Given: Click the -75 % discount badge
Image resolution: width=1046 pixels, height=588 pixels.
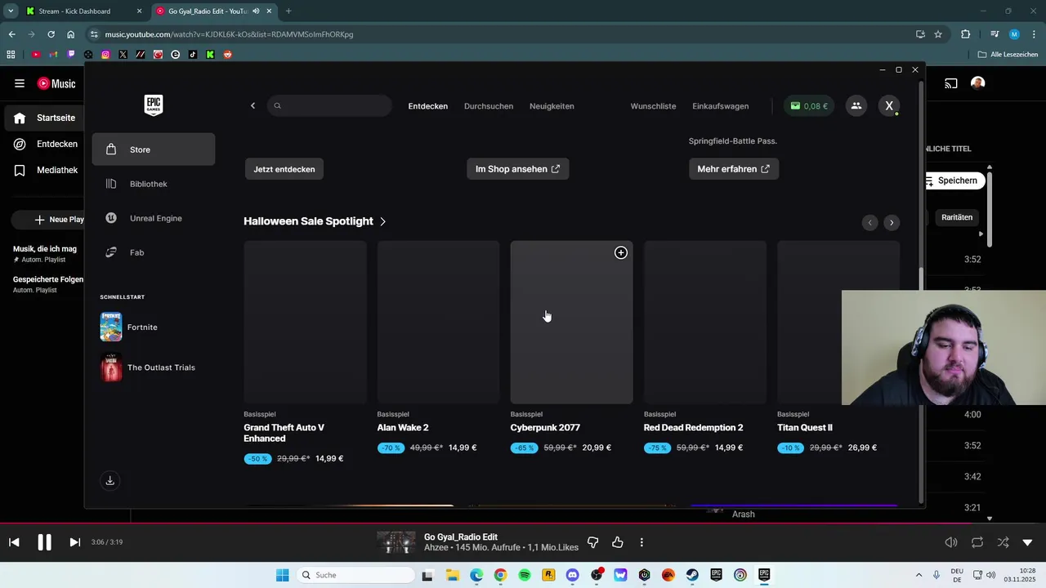Looking at the screenshot, I should pyautogui.click(x=657, y=448).
